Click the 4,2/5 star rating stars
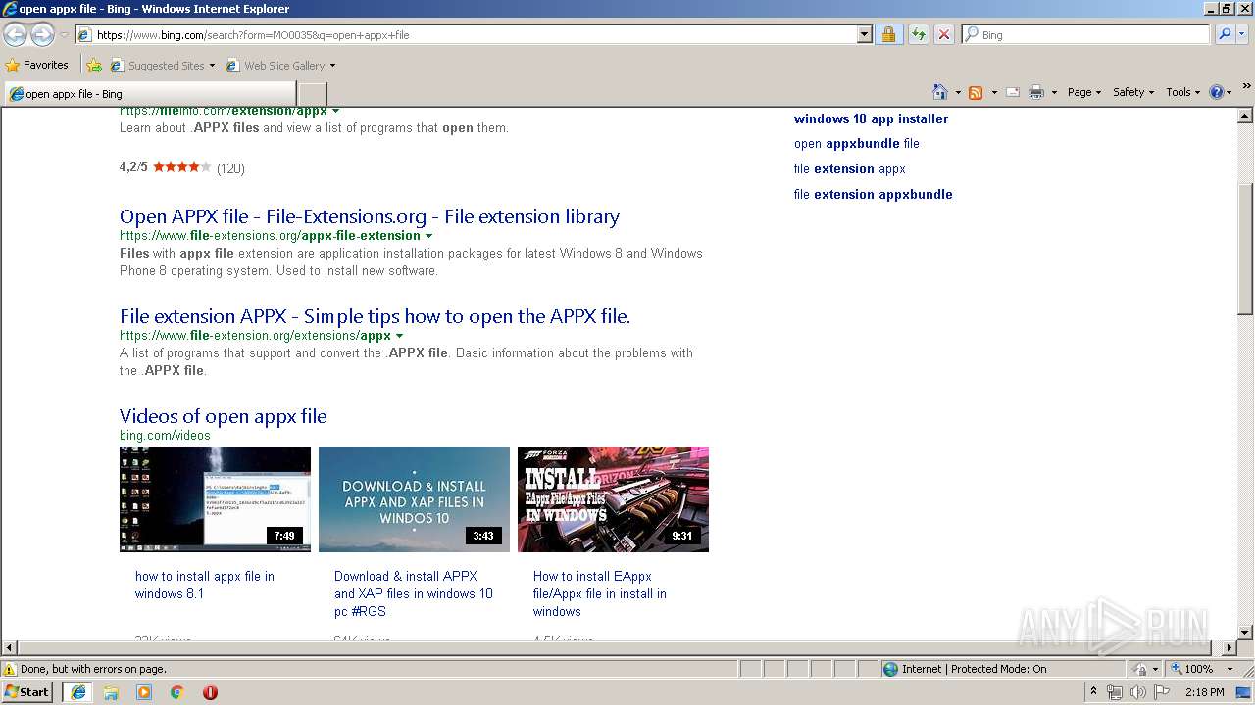This screenshot has height=705, width=1255. (181, 167)
